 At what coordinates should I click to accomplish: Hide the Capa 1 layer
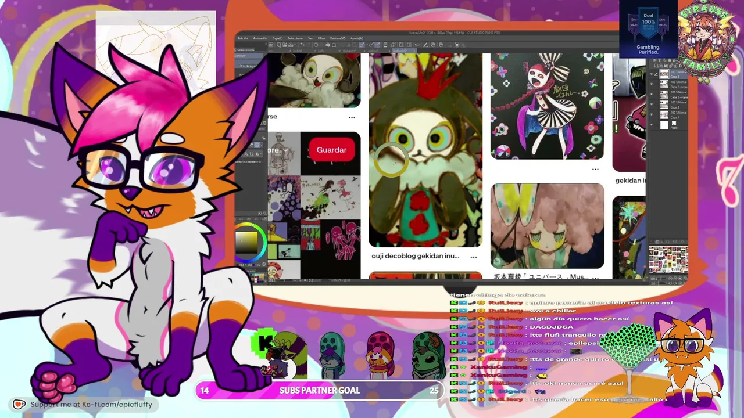coord(651,115)
